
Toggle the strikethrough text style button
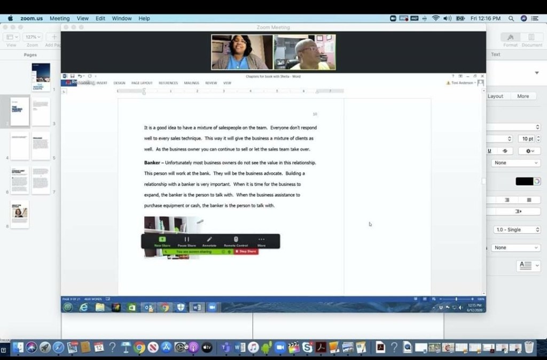(505, 151)
